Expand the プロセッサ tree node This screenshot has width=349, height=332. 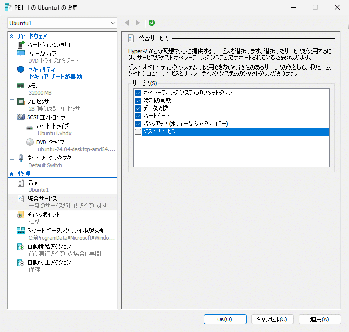click(12, 101)
